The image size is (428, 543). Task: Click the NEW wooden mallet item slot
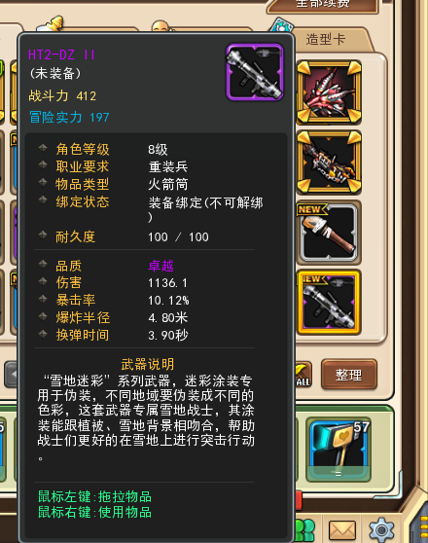pos(329,233)
